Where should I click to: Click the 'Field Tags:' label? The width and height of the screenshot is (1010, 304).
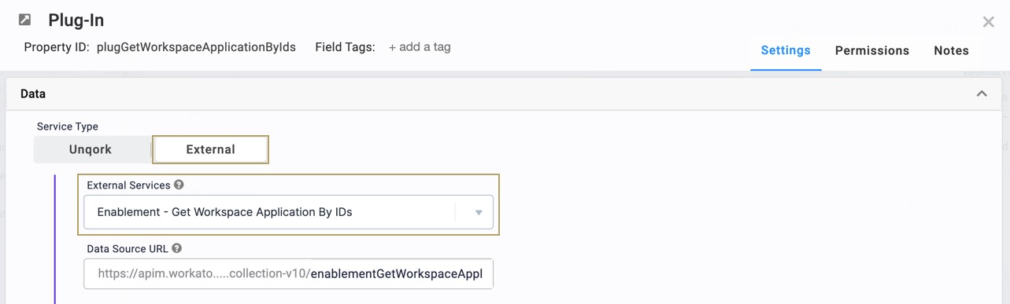345,47
